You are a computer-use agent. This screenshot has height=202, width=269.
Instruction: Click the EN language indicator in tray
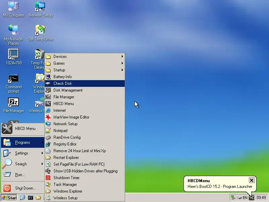click(245, 198)
